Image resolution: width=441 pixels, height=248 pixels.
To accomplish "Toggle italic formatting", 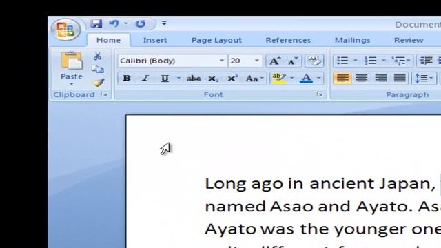I will click(x=145, y=78).
